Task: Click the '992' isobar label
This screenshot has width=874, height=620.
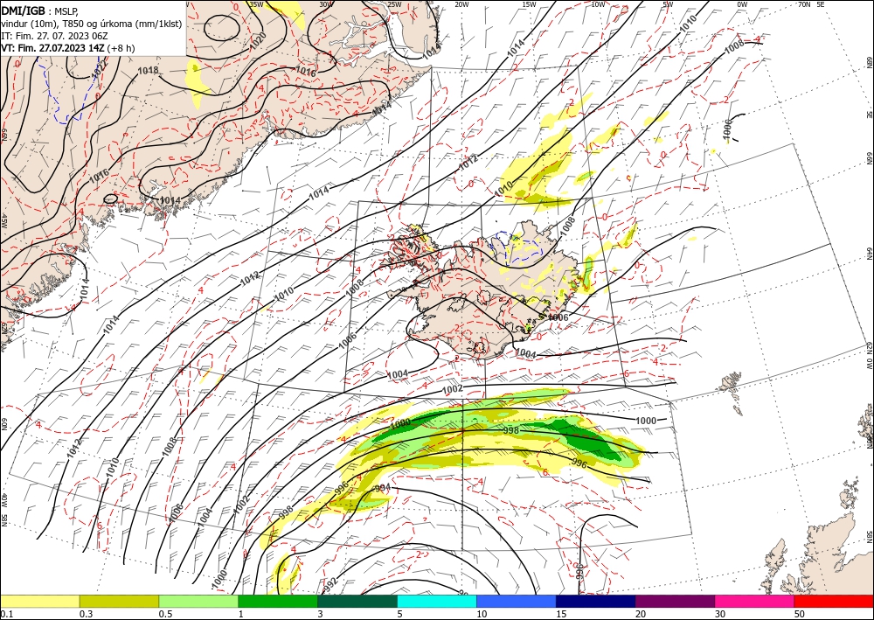Action: pos(330,585)
